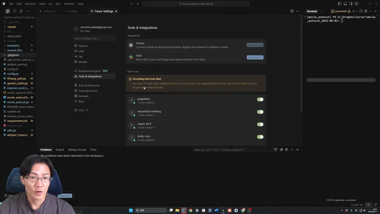Kill terminal with trash icon
The height and width of the screenshot is (214, 380).
(366, 11)
